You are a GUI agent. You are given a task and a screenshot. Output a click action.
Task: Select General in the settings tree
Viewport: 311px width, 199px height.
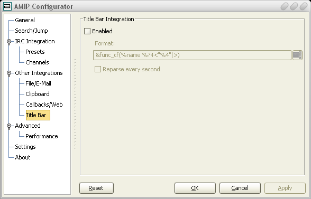click(x=25, y=20)
